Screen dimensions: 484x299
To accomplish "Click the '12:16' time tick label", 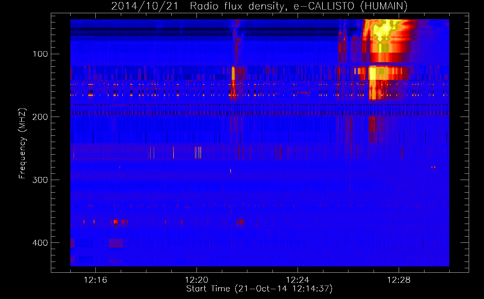I will point(95,280).
